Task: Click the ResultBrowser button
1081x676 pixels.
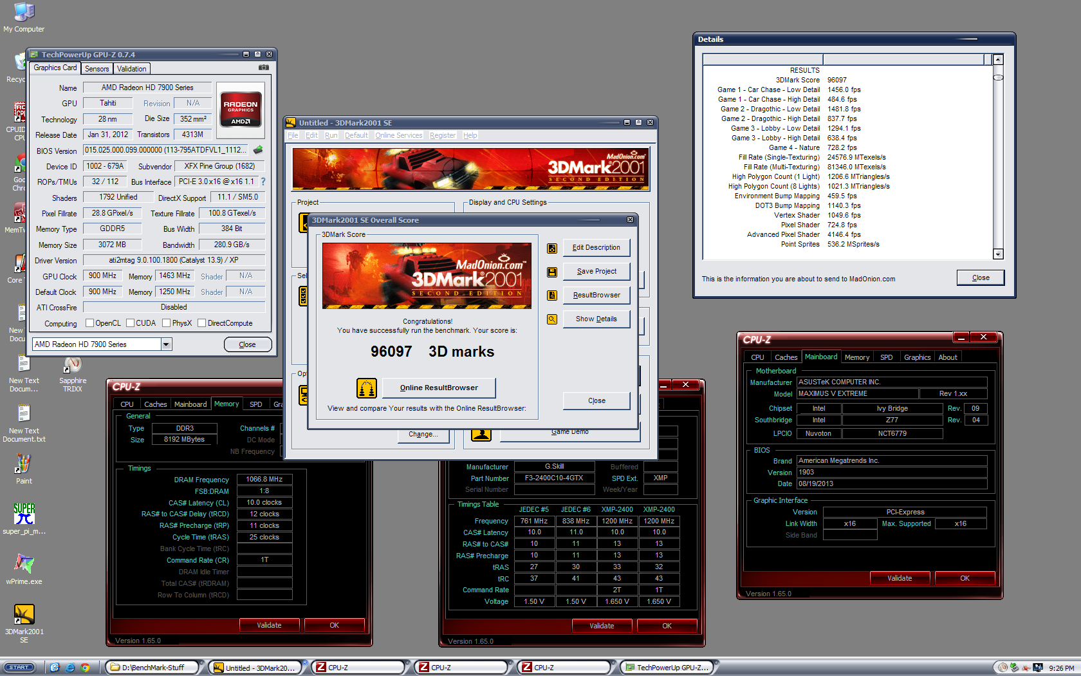Action: (596, 296)
